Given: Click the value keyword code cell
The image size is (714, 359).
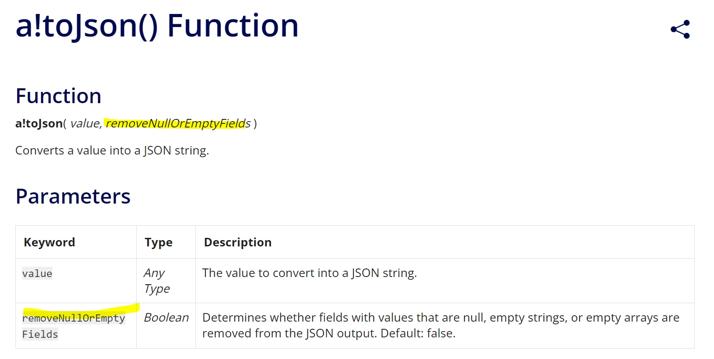Looking at the screenshot, I should pos(37,273).
